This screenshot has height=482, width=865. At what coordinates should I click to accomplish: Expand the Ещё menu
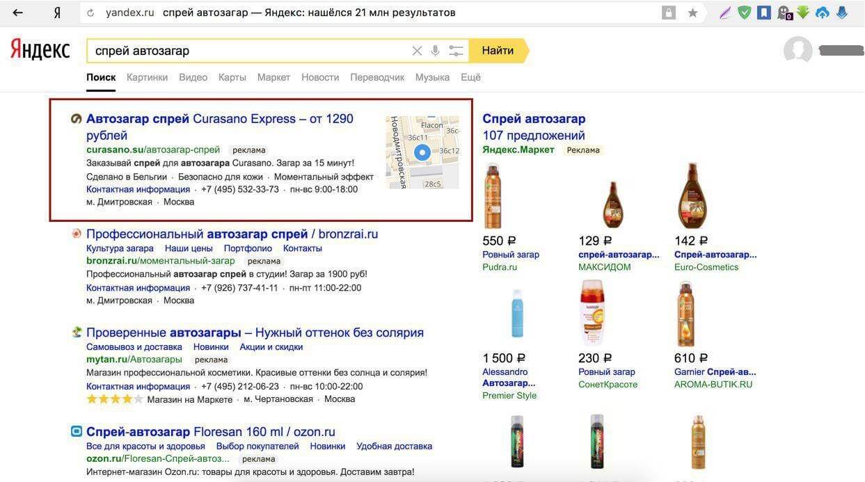coord(471,77)
